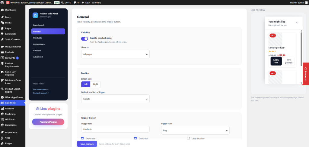Click the Static Contents pin icon
The image size is (309, 147).
click(x=2, y=39)
